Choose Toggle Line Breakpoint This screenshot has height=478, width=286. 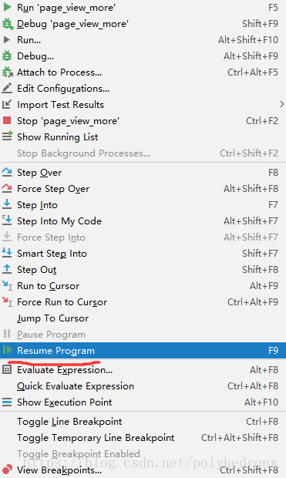pyautogui.click(x=143, y=422)
